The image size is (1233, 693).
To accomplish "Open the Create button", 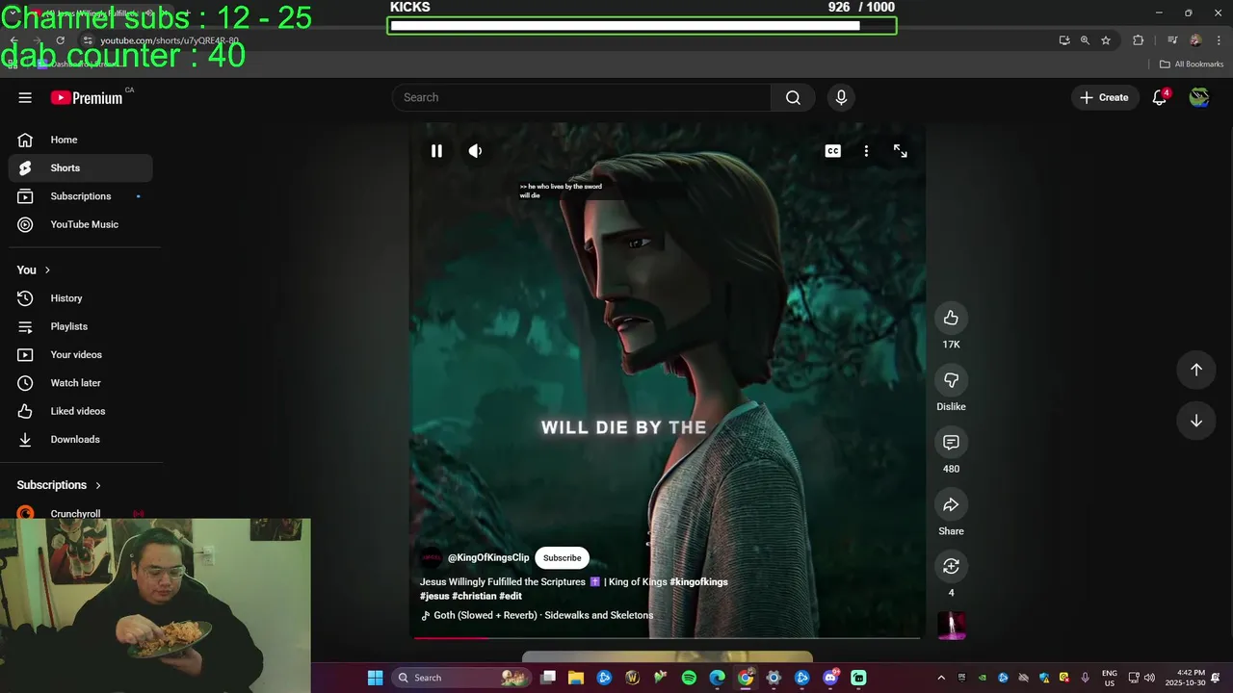I will click(1104, 97).
